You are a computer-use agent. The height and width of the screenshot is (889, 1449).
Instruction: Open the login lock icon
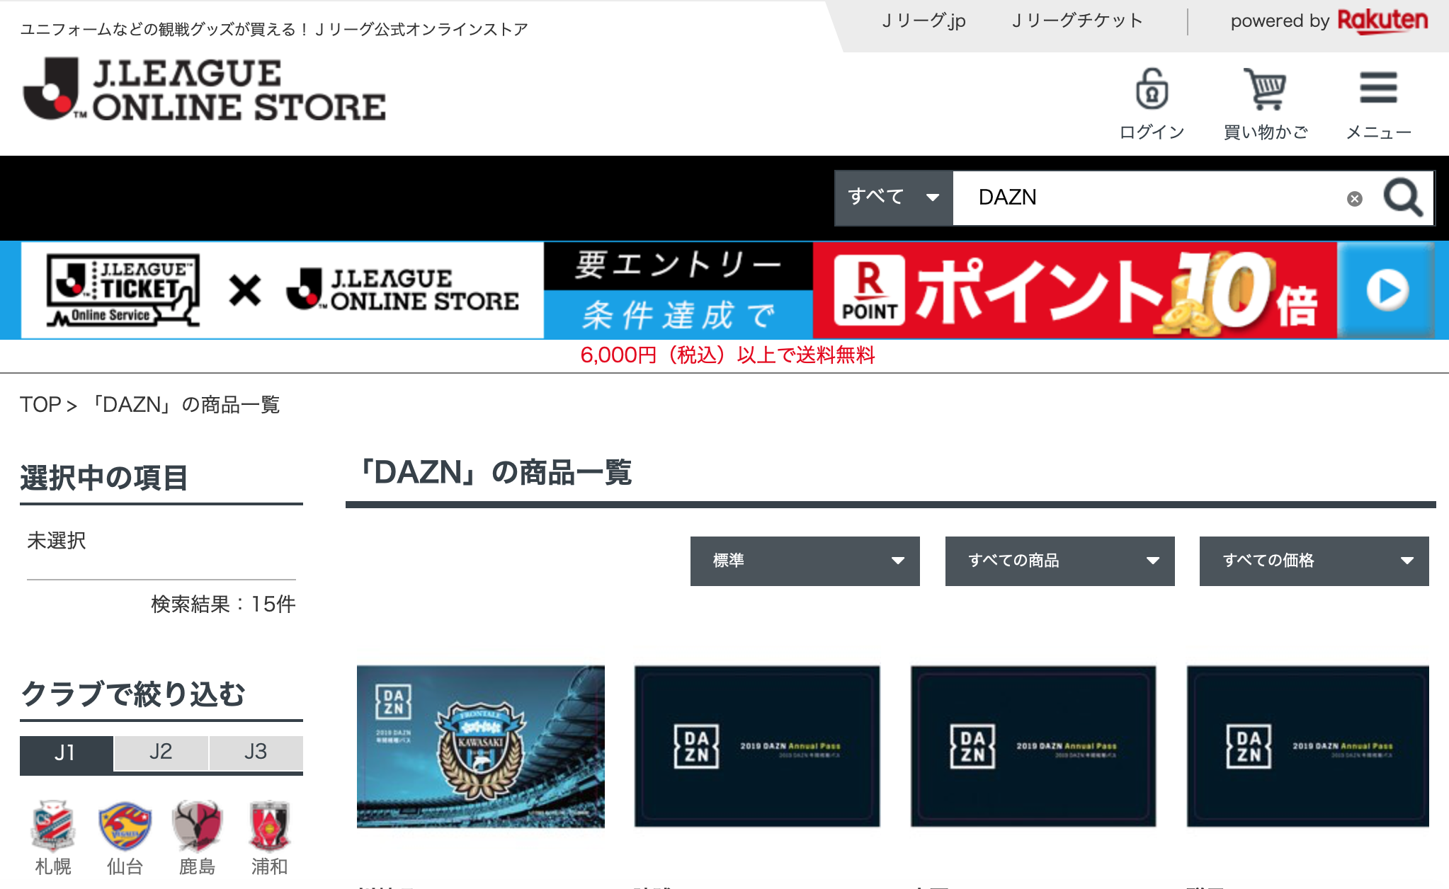click(x=1152, y=89)
